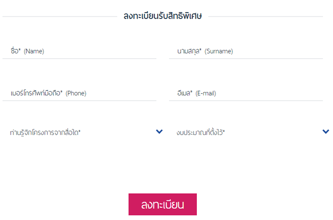Click the chevron arrow beside งบประมาณที่ตั้งไว้
The width and height of the screenshot is (333, 220).
326,132
